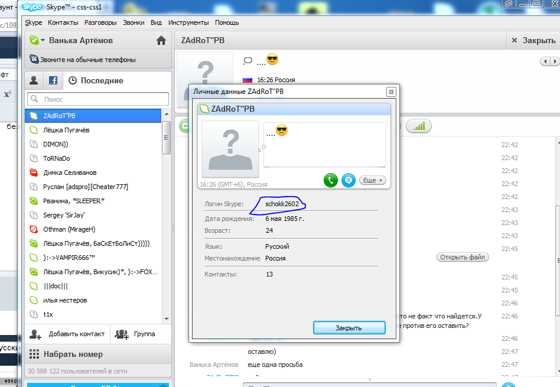Select contact DIMON))
The image size is (560, 387).
coord(93,144)
